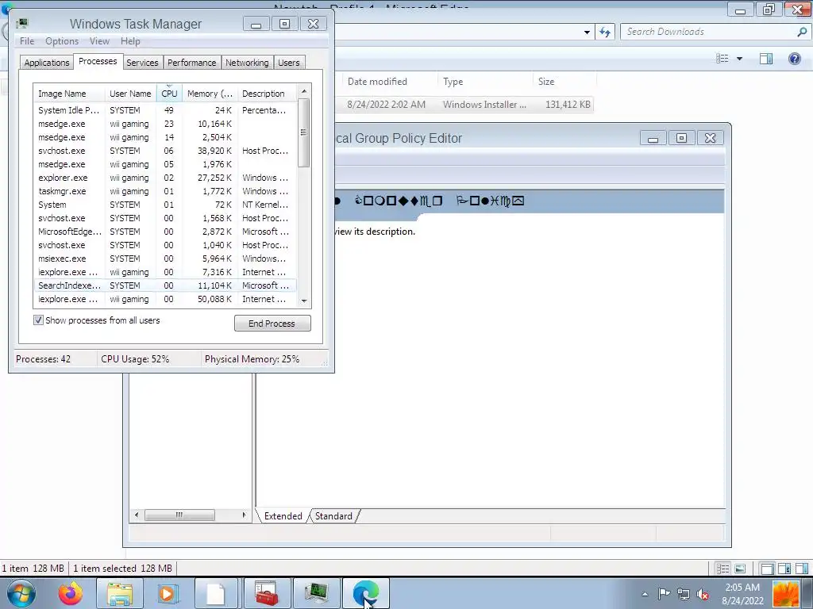
Task: Click the network icon in the system tray
Action: (684, 594)
